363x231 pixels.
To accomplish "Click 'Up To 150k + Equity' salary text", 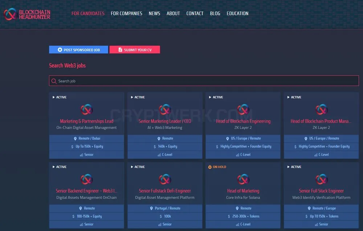I will pyautogui.click(x=89, y=146).
